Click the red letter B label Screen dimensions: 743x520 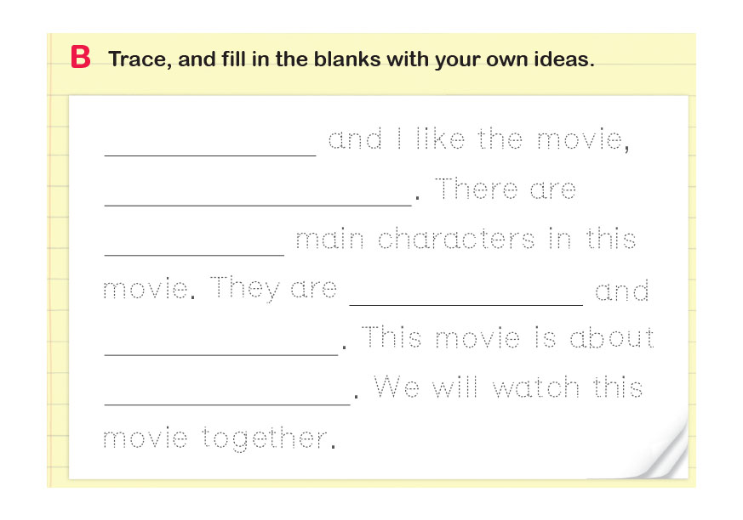[x=81, y=58]
